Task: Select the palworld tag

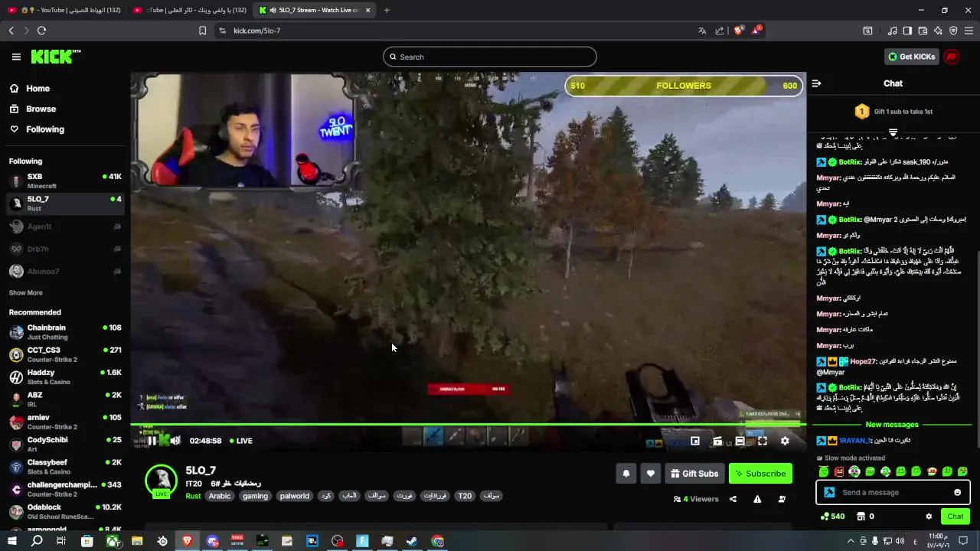Action: point(295,496)
